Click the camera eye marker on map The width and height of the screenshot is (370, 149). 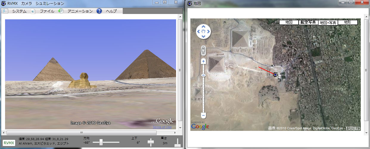(x=276, y=75)
